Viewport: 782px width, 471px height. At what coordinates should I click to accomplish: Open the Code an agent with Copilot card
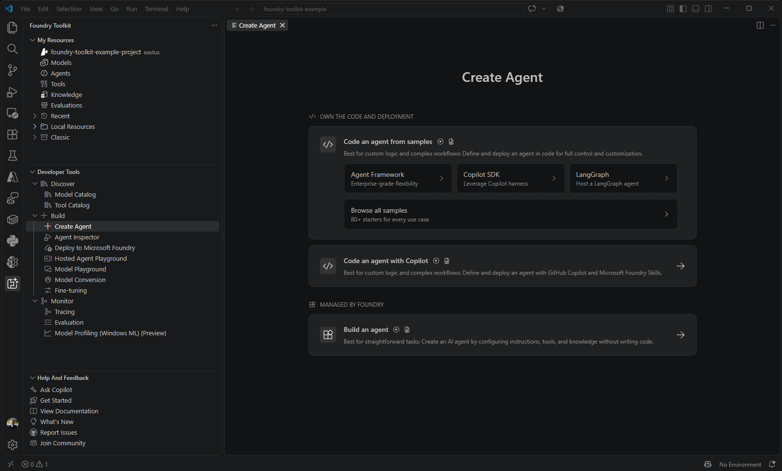[502, 266]
